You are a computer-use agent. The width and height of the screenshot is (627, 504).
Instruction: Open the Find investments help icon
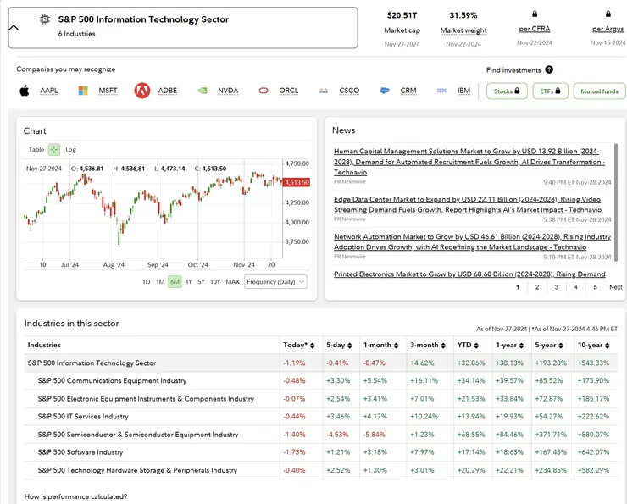pyautogui.click(x=549, y=69)
